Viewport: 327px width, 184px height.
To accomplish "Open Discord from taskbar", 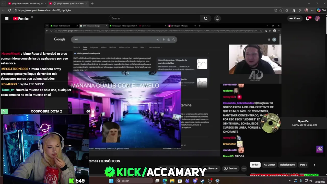I will click(195, 181).
